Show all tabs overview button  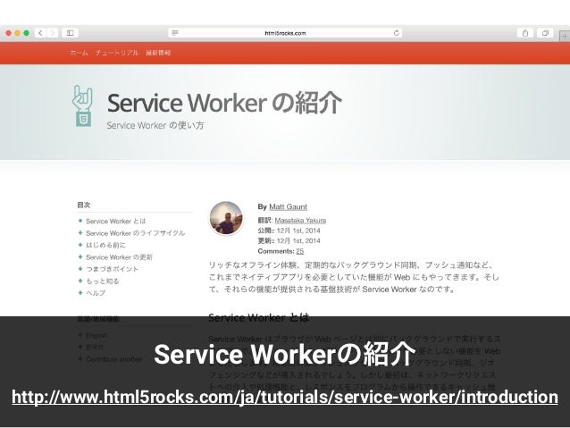coord(545,33)
